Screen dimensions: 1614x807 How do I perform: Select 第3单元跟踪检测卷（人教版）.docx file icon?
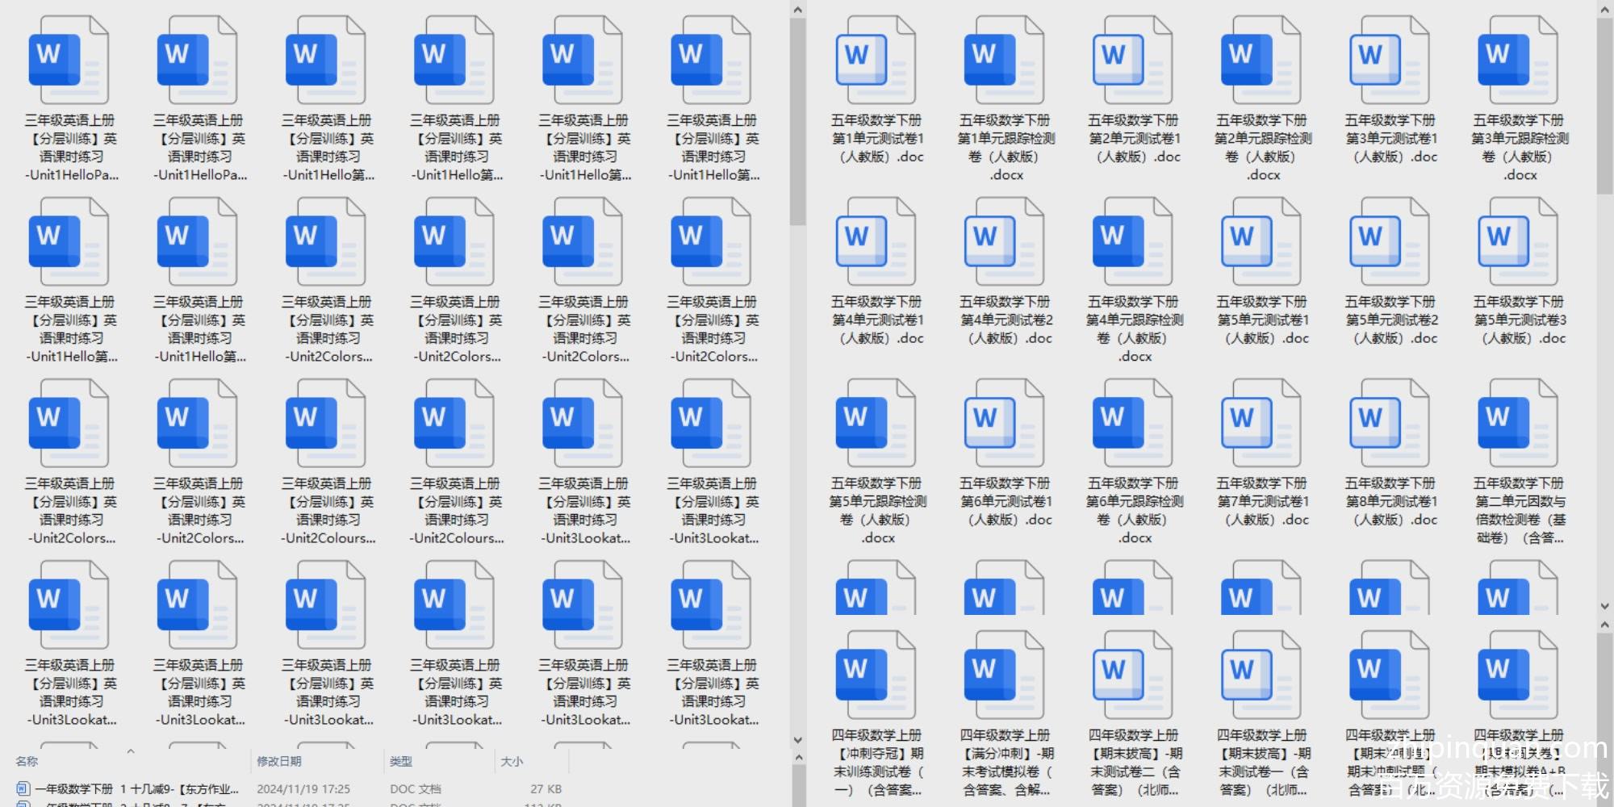1518,61
